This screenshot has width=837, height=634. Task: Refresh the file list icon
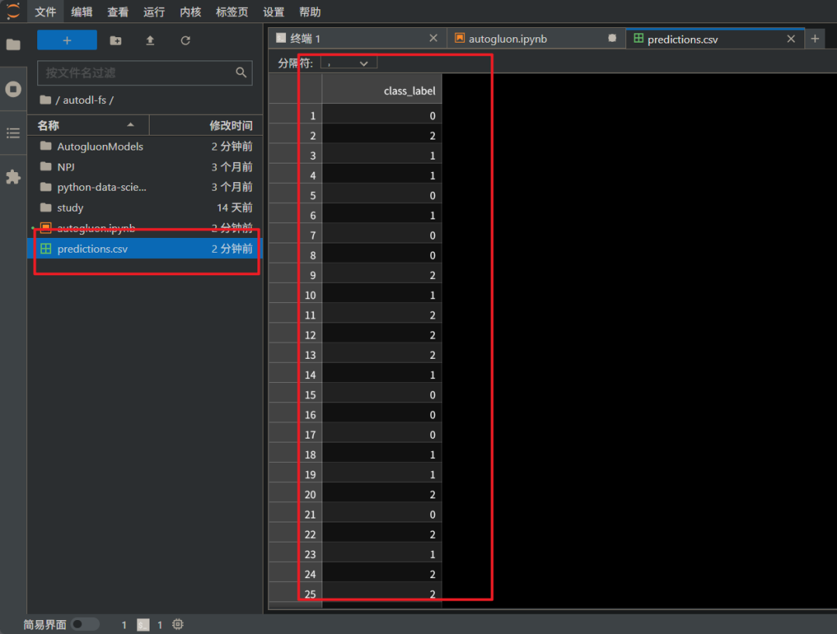pos(185,40)
